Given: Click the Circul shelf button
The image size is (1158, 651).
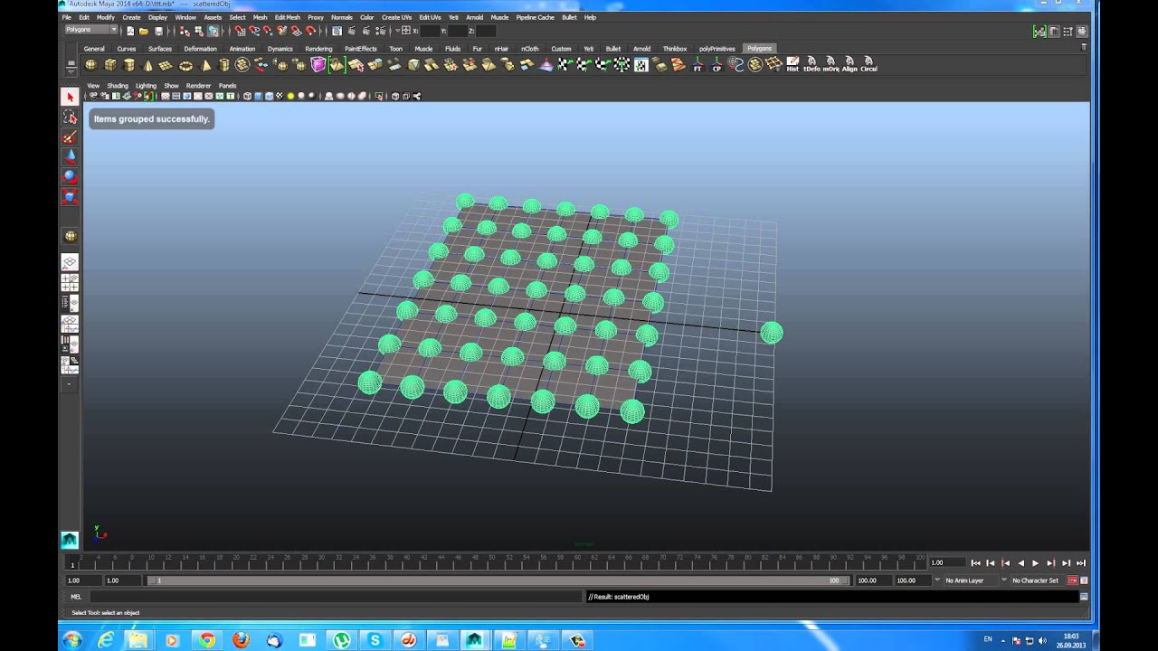Looking at the screenshot, I should (868, 64).
